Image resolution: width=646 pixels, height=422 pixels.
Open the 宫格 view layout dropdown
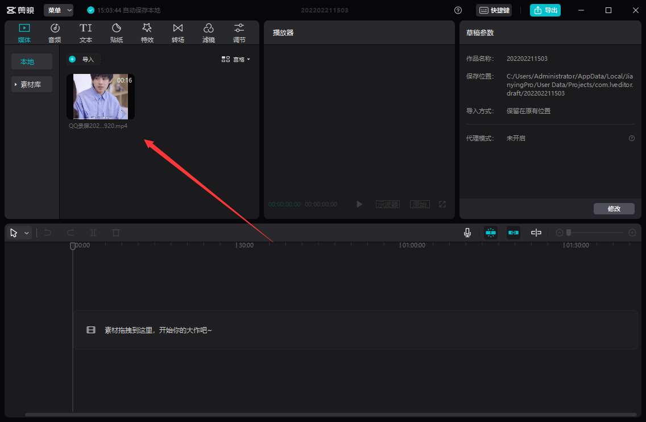tap(236, 59)
